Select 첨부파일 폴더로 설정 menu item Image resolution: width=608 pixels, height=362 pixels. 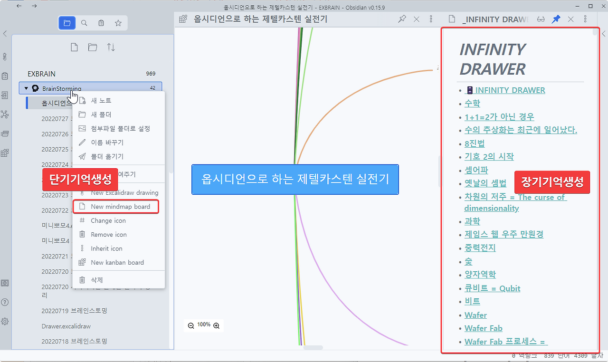click(x=118, y=128)
